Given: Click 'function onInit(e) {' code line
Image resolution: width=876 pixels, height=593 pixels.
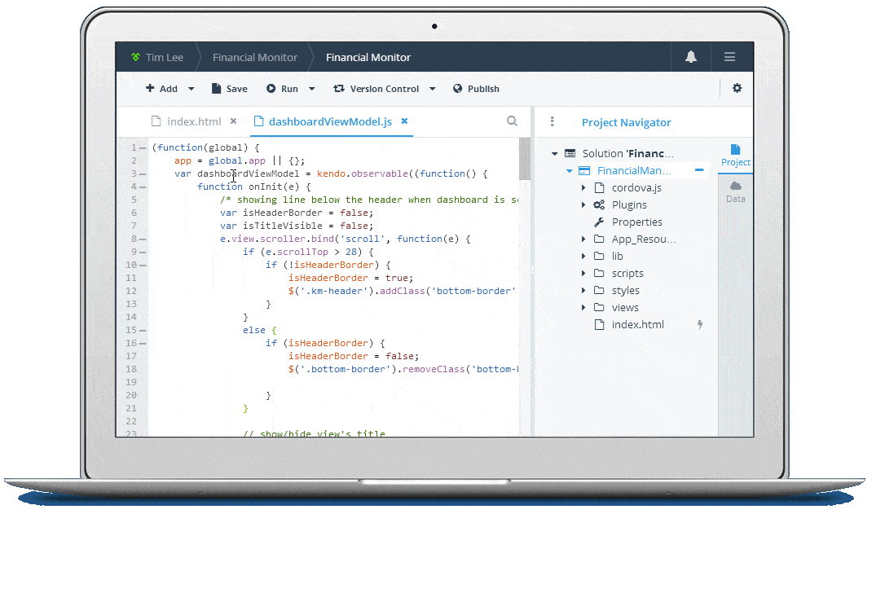Looking at the screenshot, I should [x=253, y=187].
